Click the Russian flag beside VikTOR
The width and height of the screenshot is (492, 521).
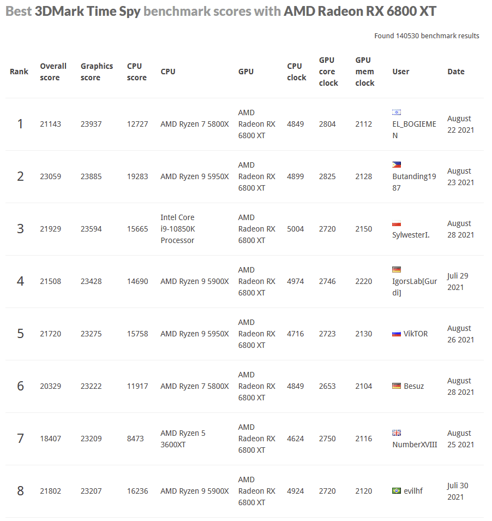[397, 334]
